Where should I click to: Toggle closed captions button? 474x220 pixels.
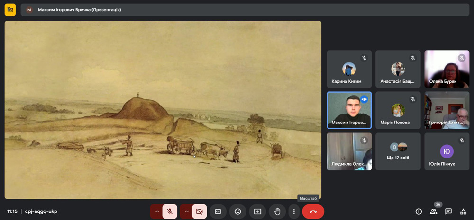[218, 211]
